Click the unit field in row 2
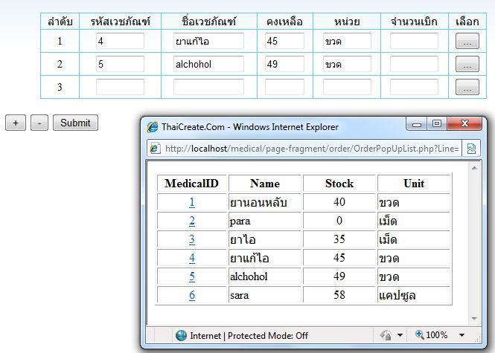This screenshot has height=353, width=495. [x=348, y=64]
